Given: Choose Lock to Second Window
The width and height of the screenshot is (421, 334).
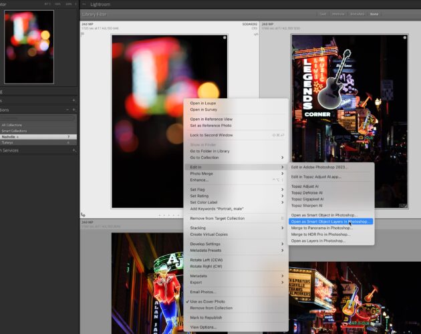Looking at the screenshot, I should click(211, 136).
